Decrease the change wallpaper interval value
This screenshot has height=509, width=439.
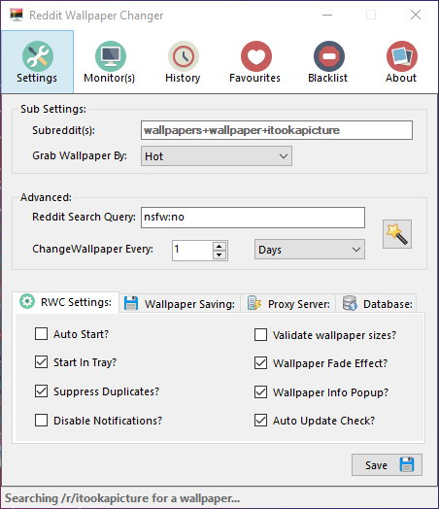(219, 254)
